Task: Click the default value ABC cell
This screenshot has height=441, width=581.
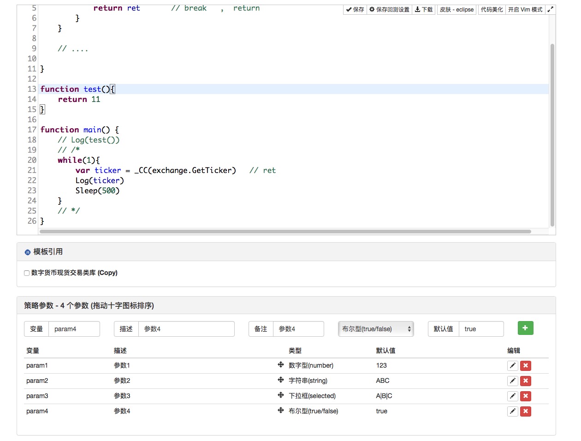Action: click(x=383, y=381)
